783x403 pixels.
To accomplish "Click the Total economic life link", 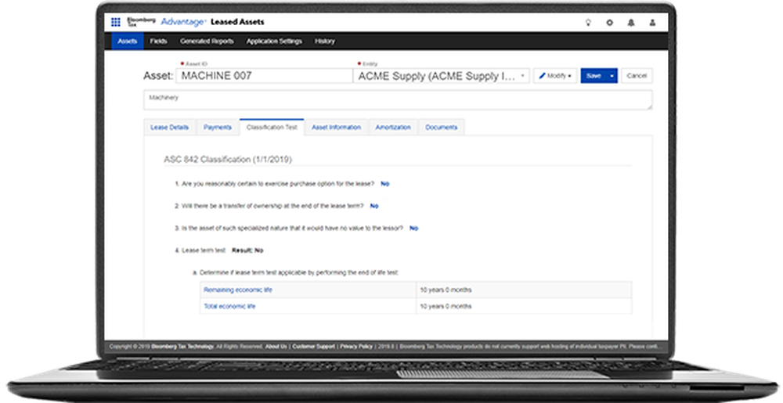I will [229, 306].
